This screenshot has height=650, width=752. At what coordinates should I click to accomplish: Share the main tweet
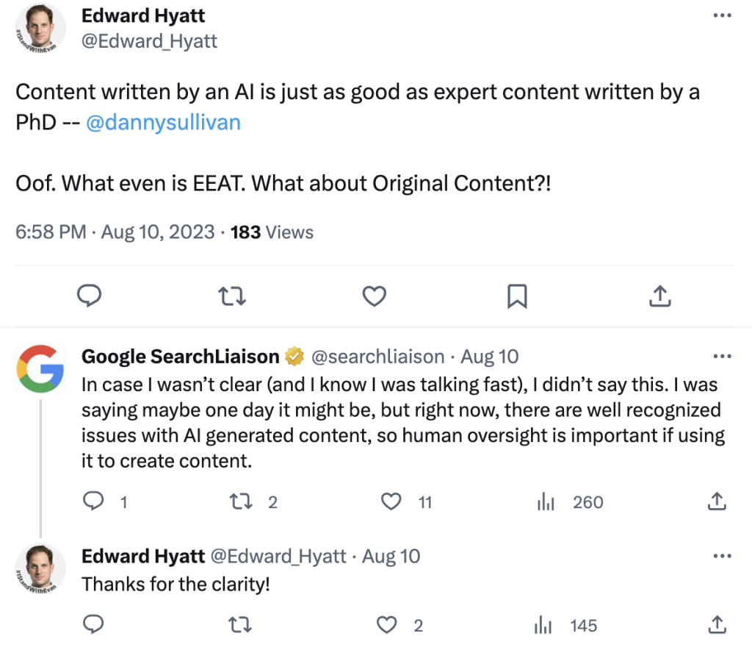pos(659,296)
